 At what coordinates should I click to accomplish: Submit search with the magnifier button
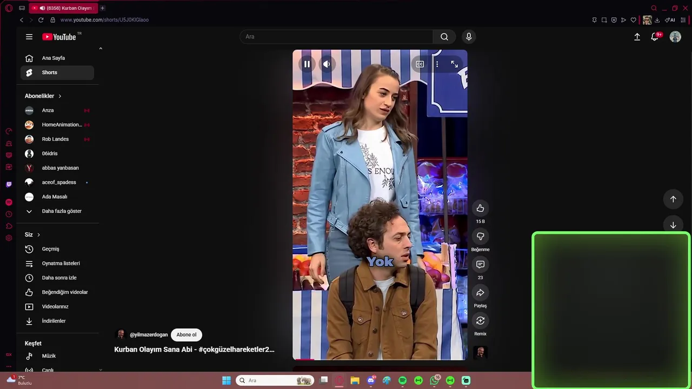[444, 37]
